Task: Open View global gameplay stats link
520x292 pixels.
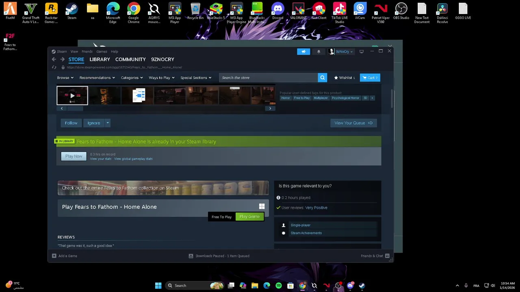Action: [x=133, y=159]
